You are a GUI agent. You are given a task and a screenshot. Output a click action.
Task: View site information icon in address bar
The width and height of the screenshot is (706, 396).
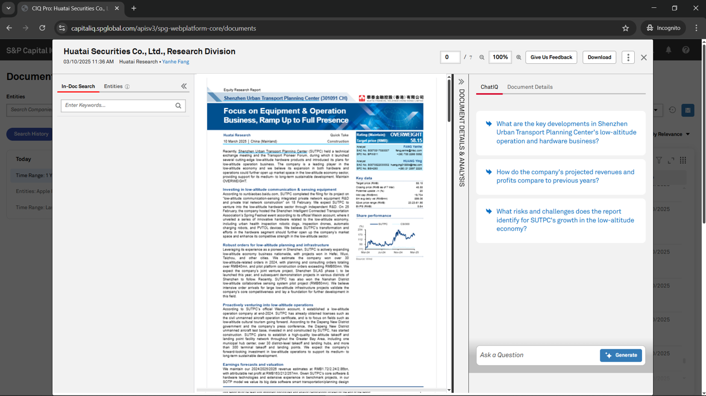[x=62, y=28]
